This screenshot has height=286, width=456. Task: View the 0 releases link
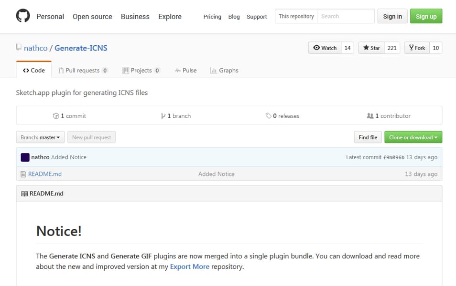coord(282,116)
